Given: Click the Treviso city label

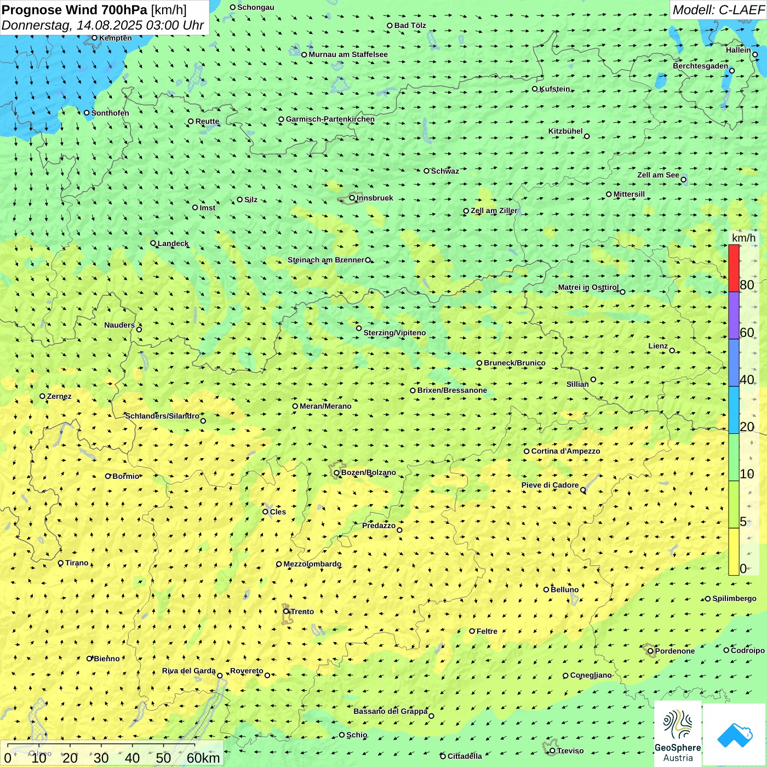Looking at the screenshot, I should coord(570,751).
